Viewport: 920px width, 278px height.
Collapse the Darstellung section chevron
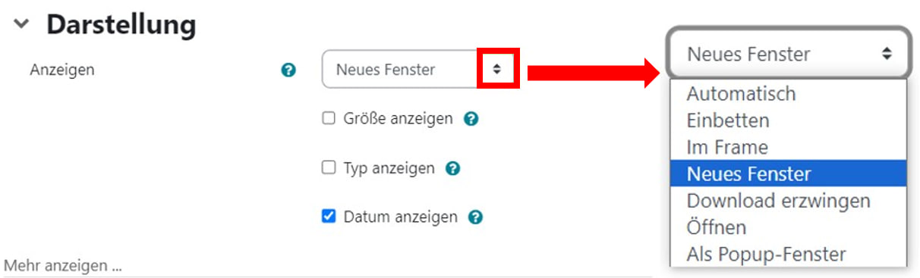click(21, 25)
